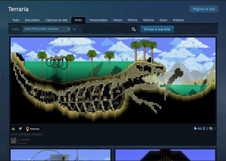Open the L_lucena author profile link
Screen dimensions: 226x161
tap(24, 139)
